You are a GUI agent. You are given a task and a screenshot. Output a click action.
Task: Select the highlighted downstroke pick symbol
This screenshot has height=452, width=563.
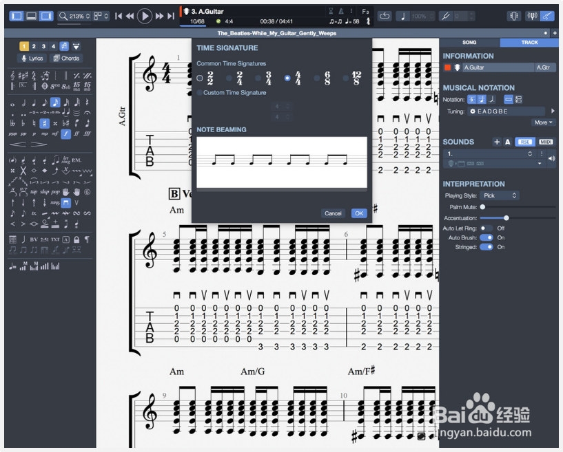point(65,203)
